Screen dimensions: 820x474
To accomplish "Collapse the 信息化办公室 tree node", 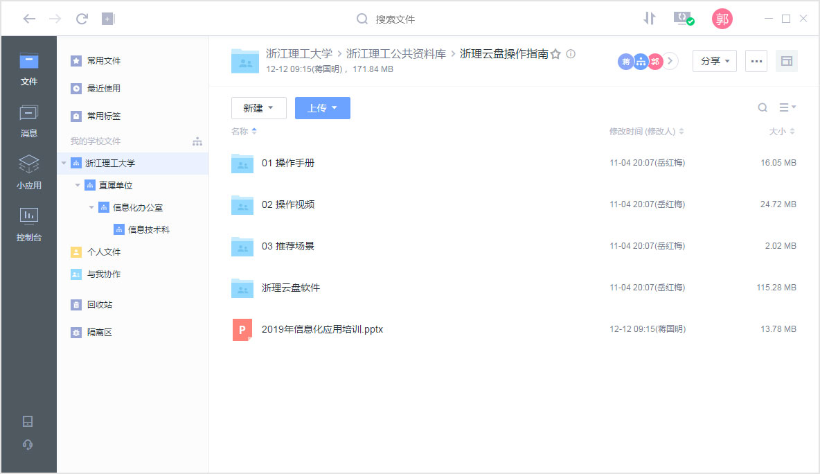I will [x=91, y=208].
